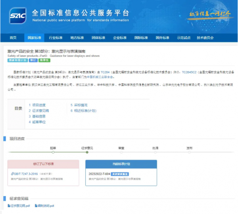This screenshot has width=238, height=214.
Task: Click the link icon beside GB/T 7247.3-2016
Action: [13, 174]
